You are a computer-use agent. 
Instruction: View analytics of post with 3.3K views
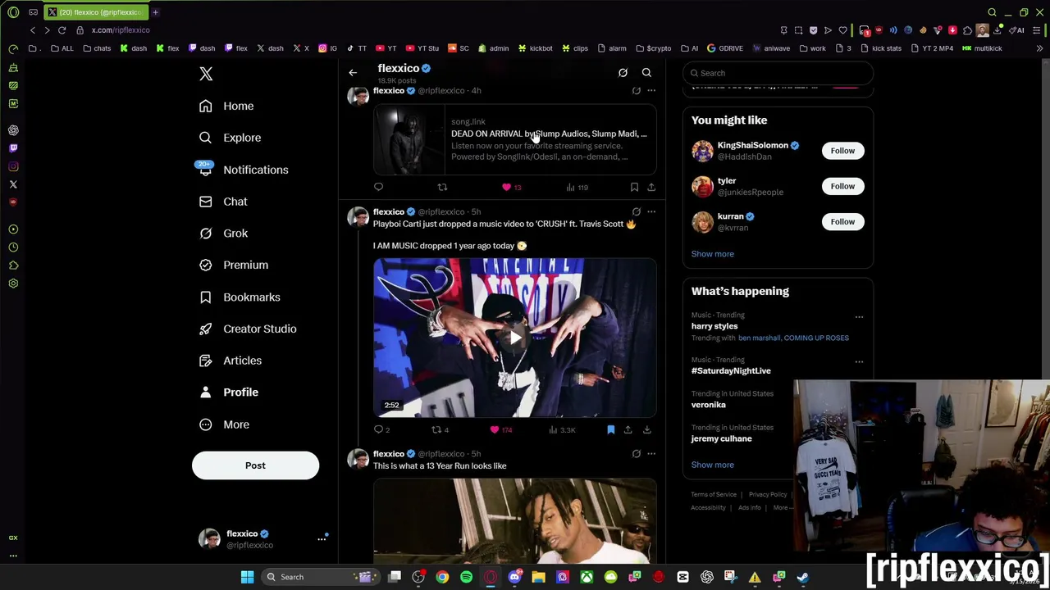point(562,430)
